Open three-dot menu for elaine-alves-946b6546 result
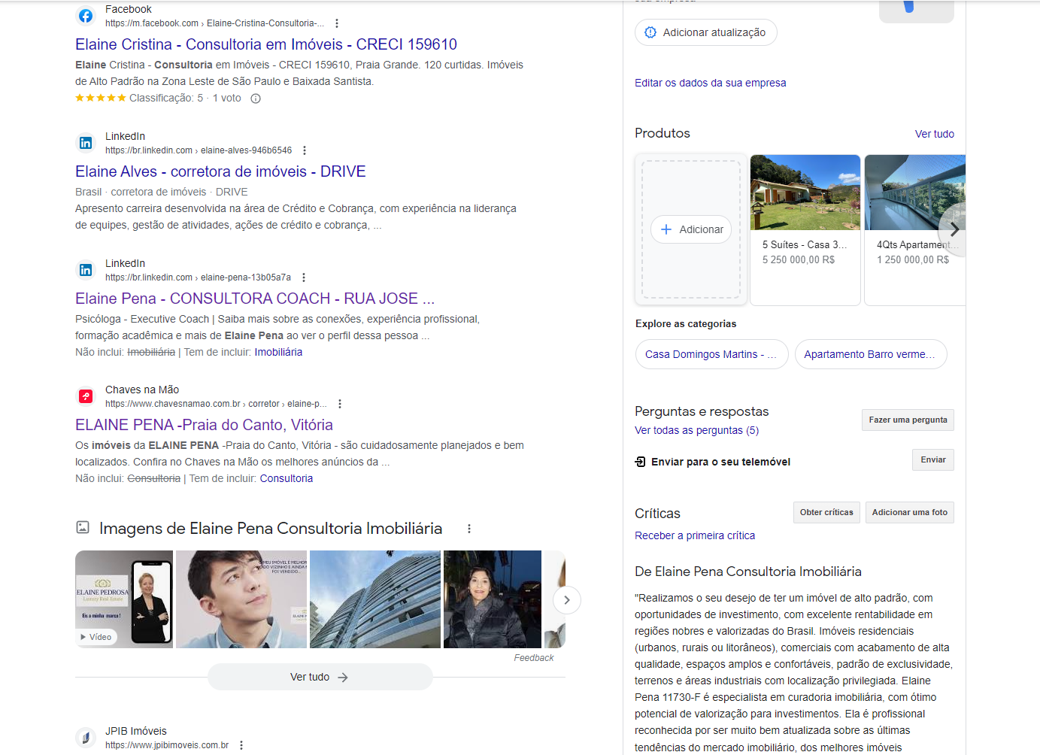 click(305, 150)
